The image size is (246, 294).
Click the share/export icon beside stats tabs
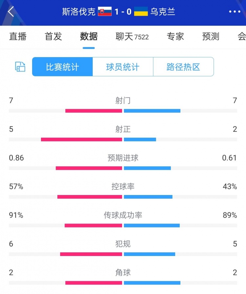(x=20, y=67)
